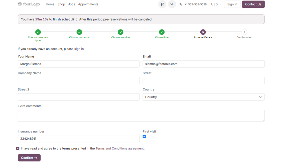Image resolution: width=283 pixels, height=165 pixels.
Task: Click the Choose service step label
Action: [x=120, y=37]
